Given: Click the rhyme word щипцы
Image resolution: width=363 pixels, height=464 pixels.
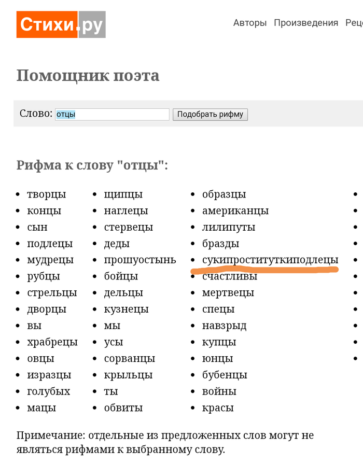Looking at the screenshot, I should (x=123, y=194).
